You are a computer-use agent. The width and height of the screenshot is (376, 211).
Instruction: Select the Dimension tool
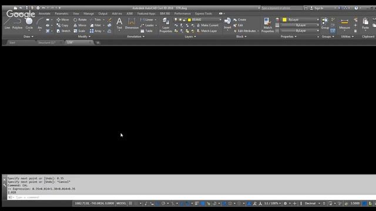point(132,23)
